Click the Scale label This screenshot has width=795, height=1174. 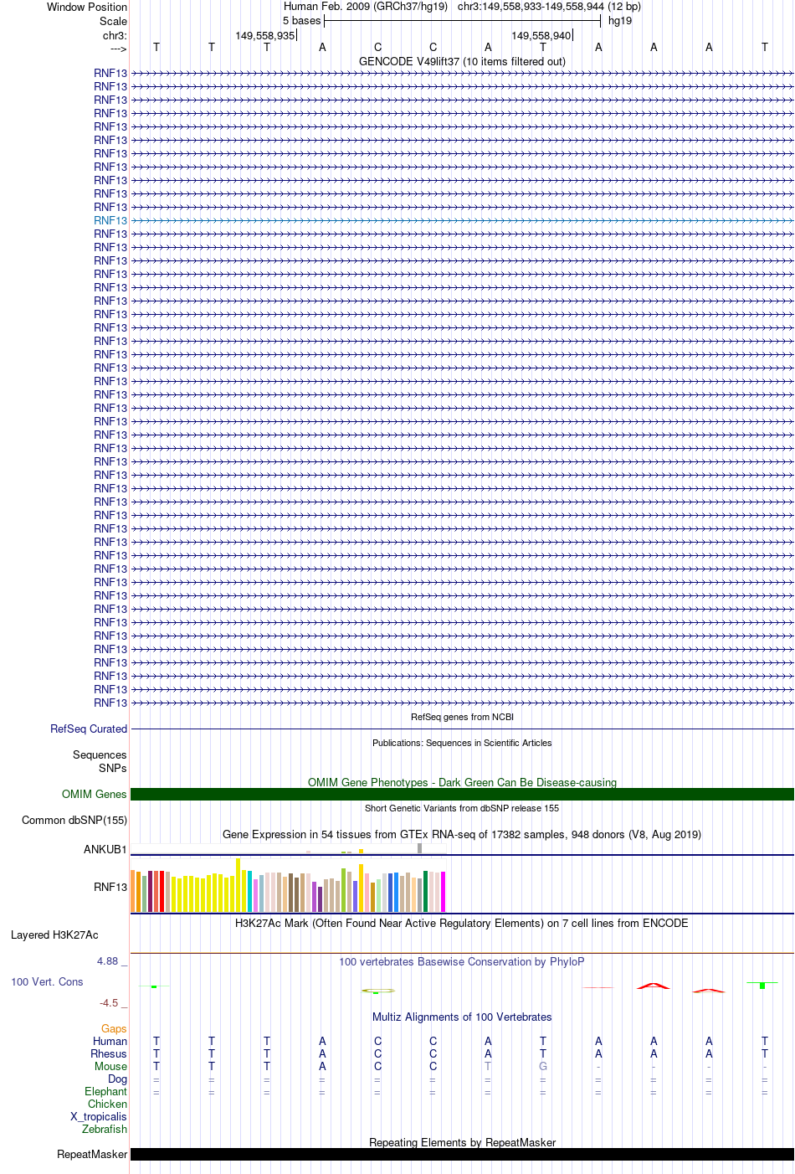pos(114,22)
